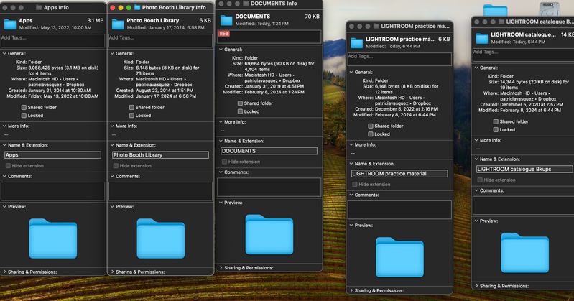Screen dimensions: 574x301
Task: Collapse Comments section in Photo Booth Library
Action: click(112, 176)
